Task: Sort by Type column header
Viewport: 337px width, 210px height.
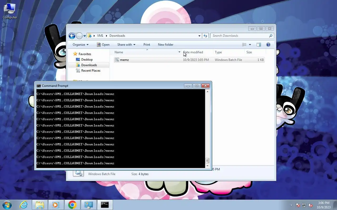Action: coord(218,52)
